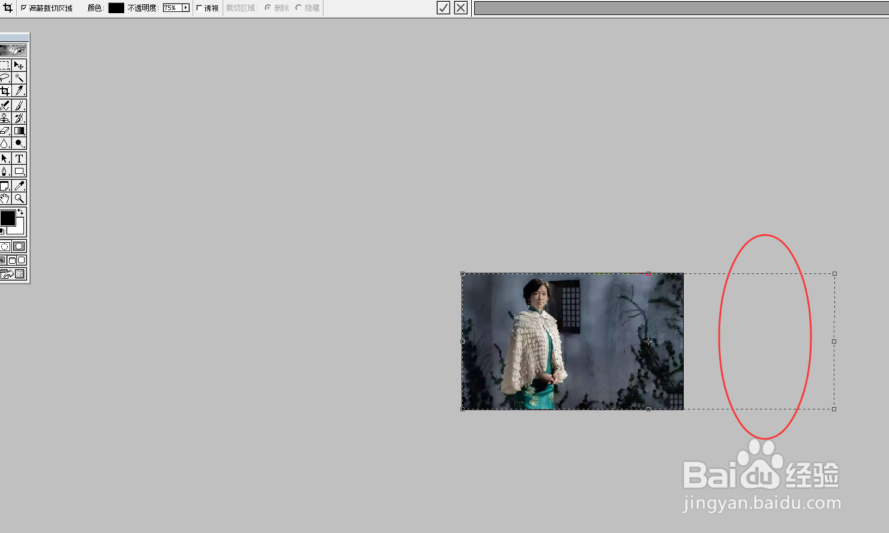Select the Blur tool
Screen dimensions: 889x533
point(5,143)
